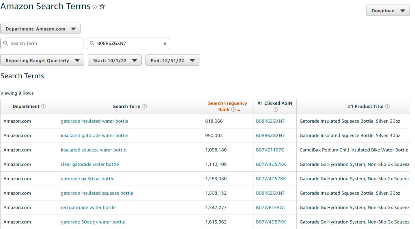Click product title in the 1,508,132 row

(x=350, y=193)
